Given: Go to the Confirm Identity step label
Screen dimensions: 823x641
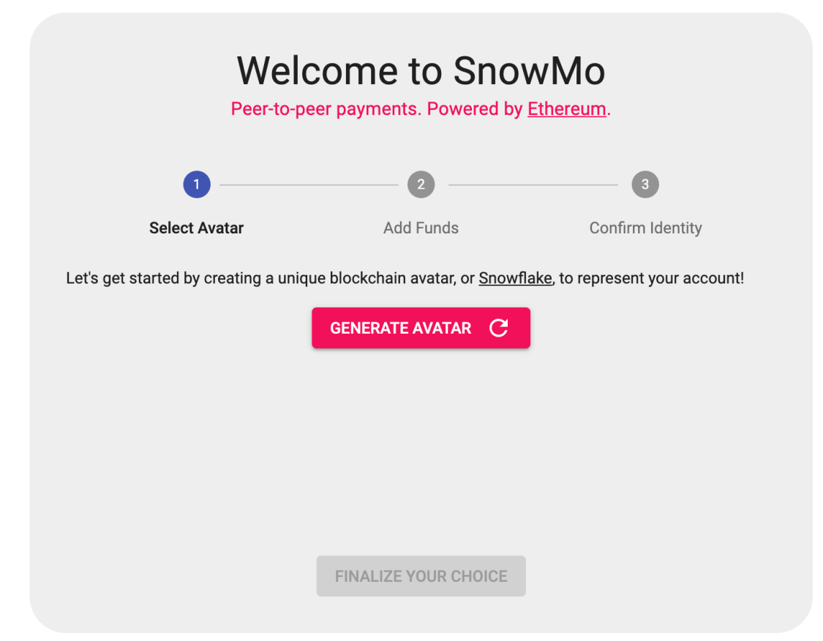Looking at the screenshot, I should click(645, 228).
